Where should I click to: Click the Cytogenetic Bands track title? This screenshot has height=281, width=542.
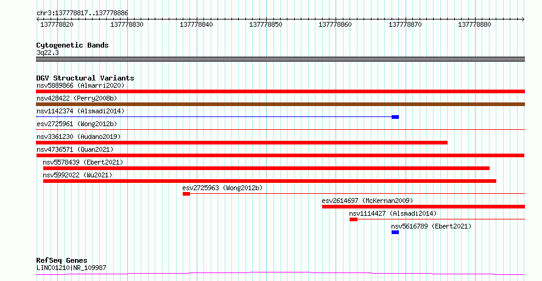[x=72, y=45]
